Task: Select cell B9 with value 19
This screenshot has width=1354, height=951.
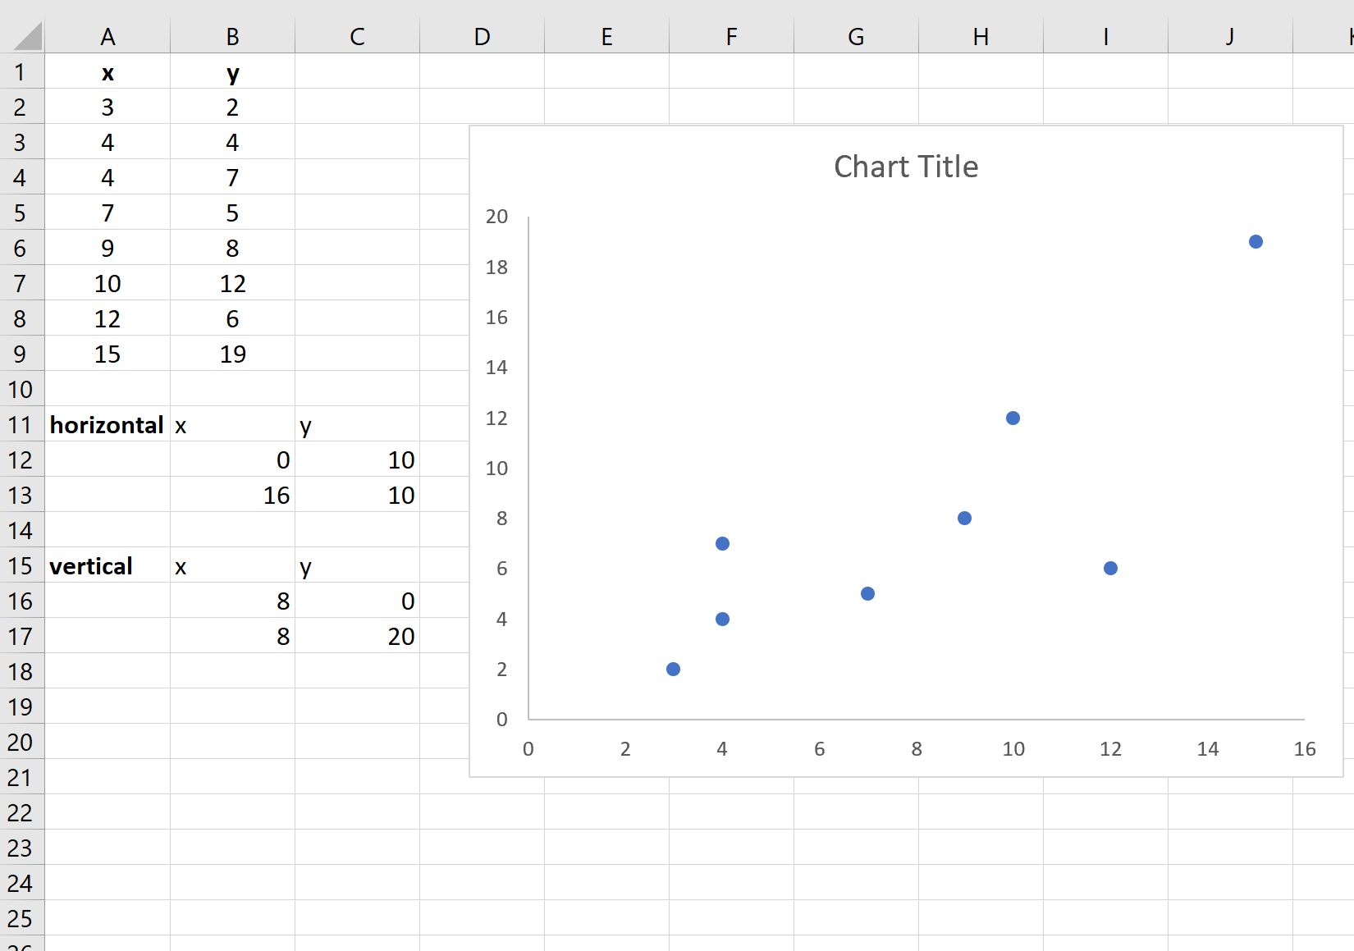Action: click(232, 354)
